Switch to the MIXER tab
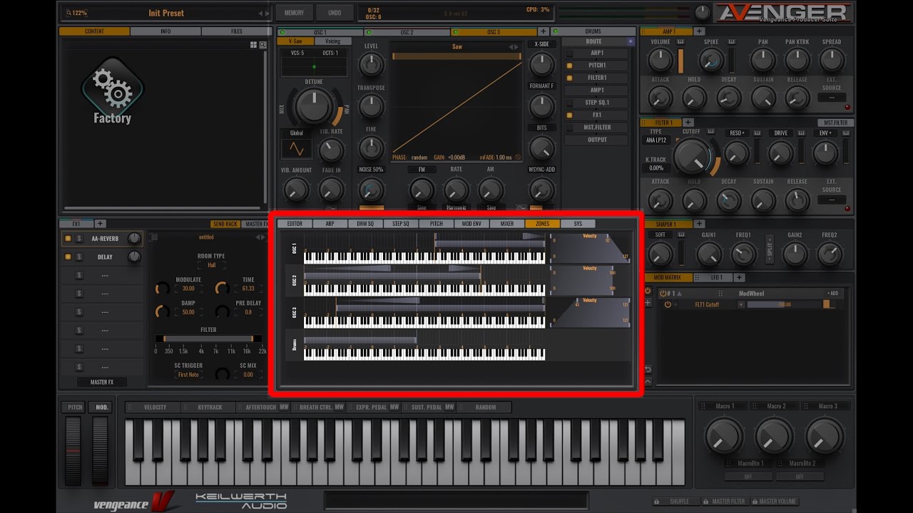This screenshot has width=913, height=513. tap(506, 224)
